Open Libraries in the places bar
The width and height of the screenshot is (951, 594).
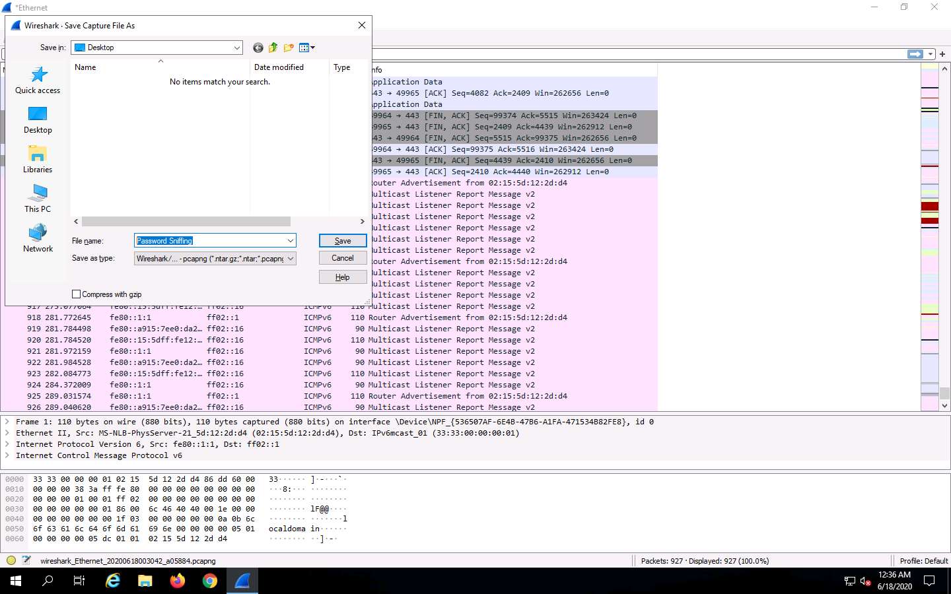(38, 160)
